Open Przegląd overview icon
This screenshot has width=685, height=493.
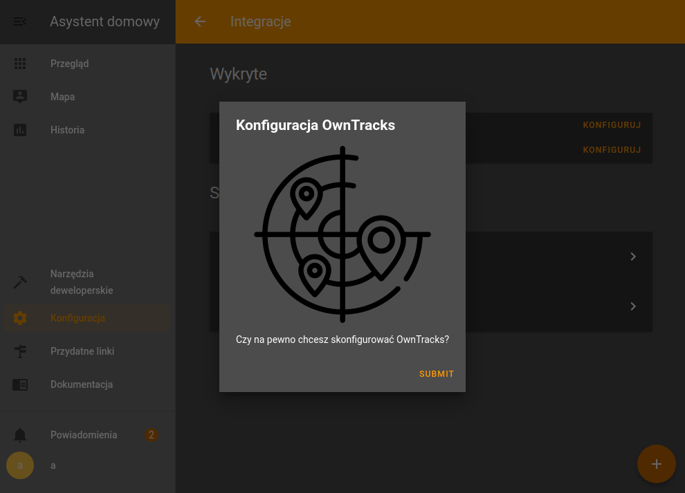(20, 64)
